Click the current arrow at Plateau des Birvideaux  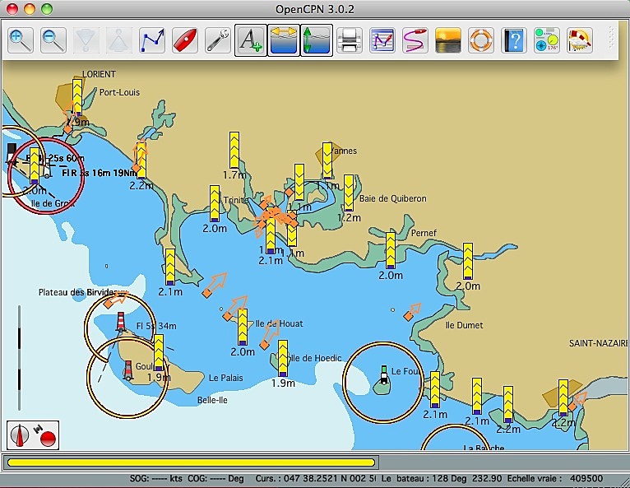(x=115, y=300)
